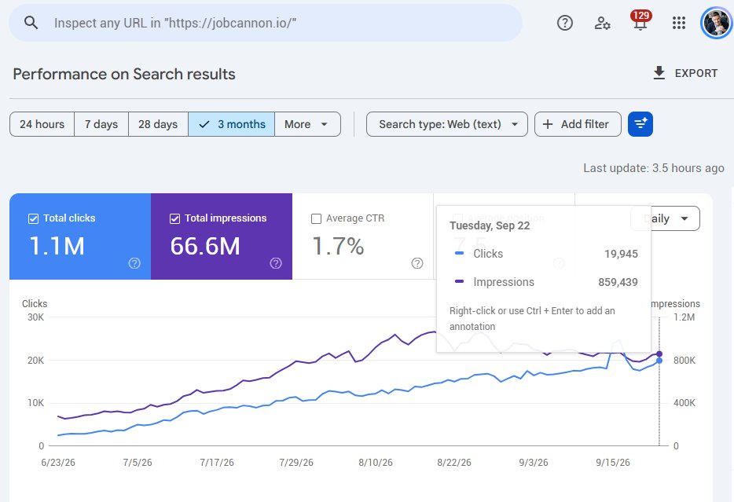Click help icon on Total clicks card
734x502 pixels.
[134, 263]
